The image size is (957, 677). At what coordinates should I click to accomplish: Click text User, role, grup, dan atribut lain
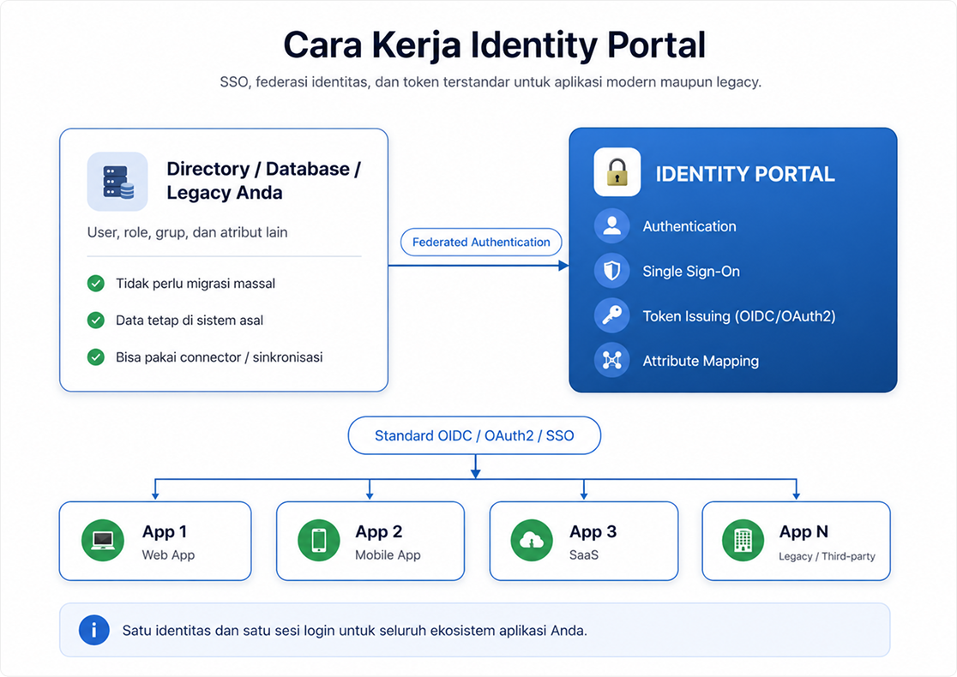[x=188, y=232]
